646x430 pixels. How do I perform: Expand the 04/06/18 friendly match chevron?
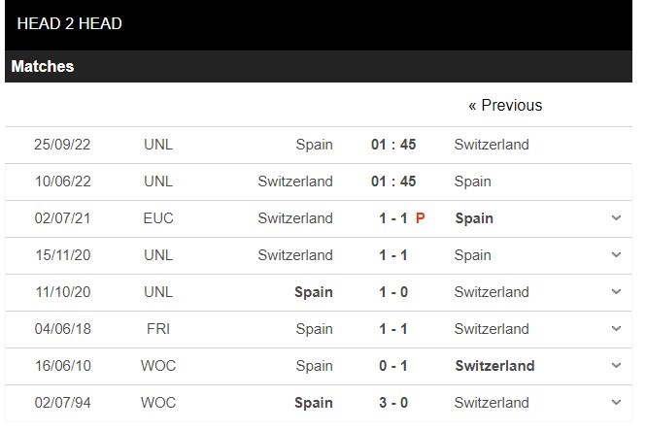(x=616, y=329)
